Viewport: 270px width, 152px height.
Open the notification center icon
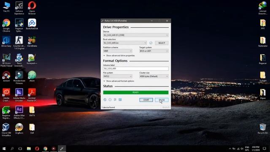[x=265, y=149]
